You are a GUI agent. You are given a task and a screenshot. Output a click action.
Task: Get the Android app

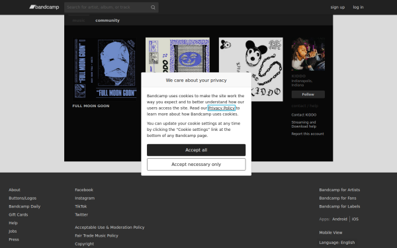339,219
